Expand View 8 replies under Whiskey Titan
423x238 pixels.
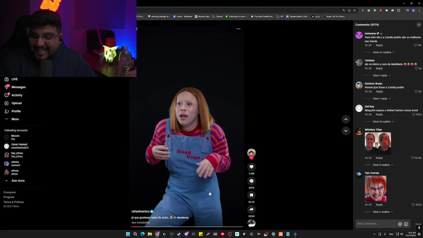click(x=383, y=165)
